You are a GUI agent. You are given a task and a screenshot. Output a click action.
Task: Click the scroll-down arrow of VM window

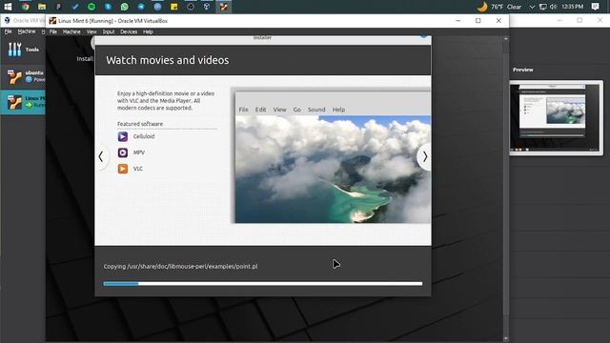click(505, 339)
